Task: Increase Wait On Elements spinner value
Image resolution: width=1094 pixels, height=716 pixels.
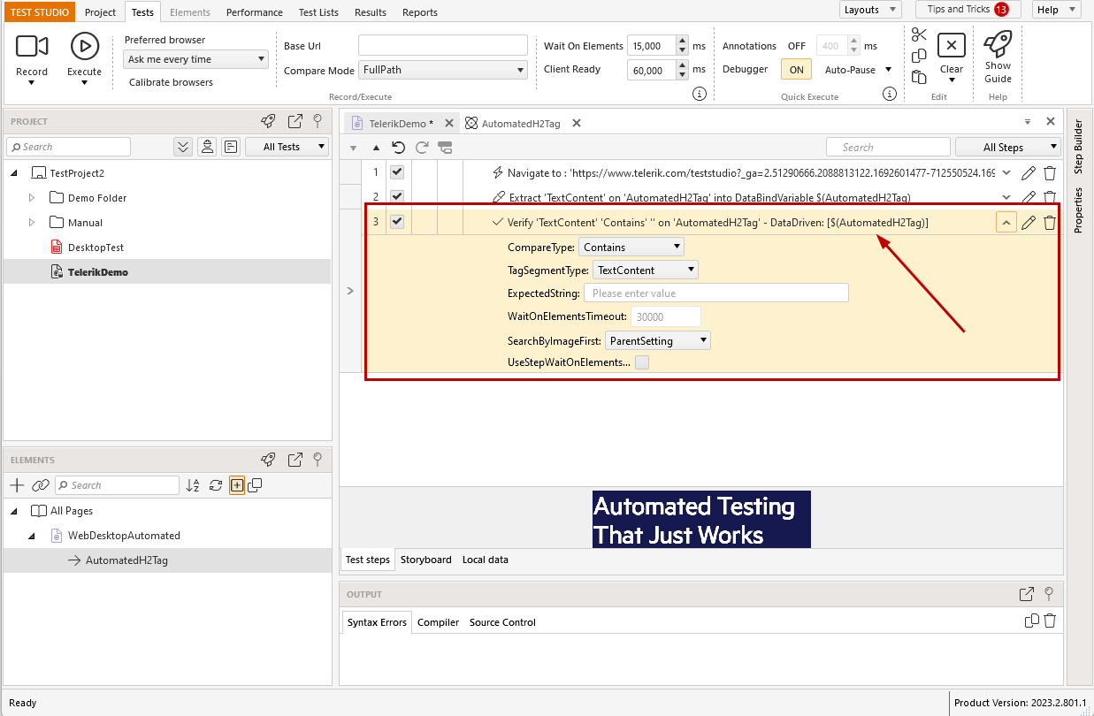Action: (x=682, y=41)
